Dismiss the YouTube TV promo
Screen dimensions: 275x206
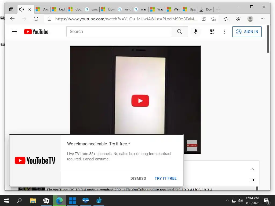138,178
